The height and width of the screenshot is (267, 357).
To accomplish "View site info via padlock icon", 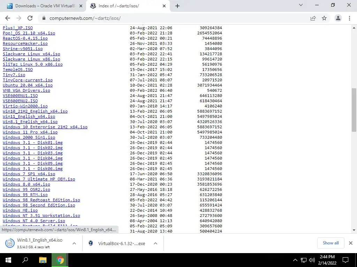I will [x=44, y=18].
